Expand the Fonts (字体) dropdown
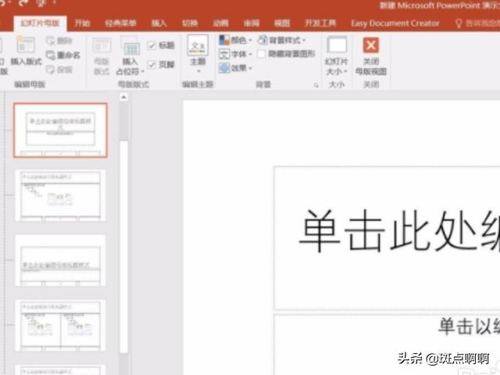The width and height of the screenshot is (500, 375). (x=235, y=54)
